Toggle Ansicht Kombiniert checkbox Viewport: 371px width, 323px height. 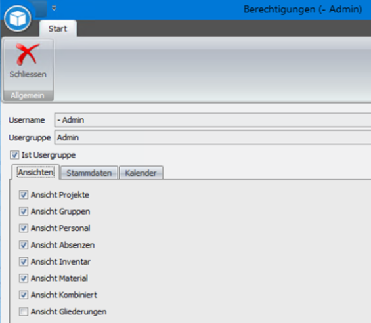tap(24, 295)
